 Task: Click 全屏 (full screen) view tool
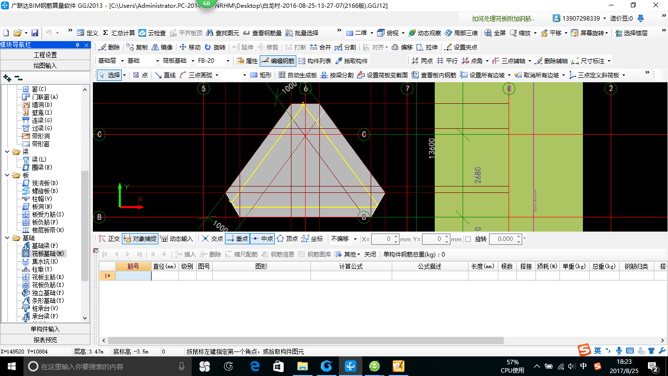[x=495, y=33]
